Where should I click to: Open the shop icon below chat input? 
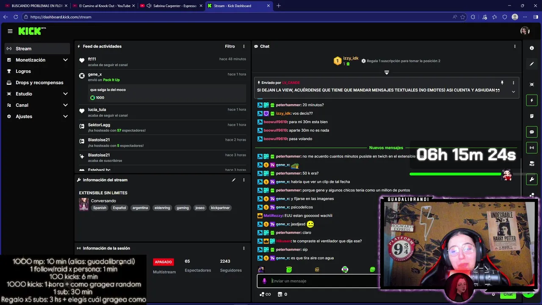pyautogui.click(x=280, y=294)
